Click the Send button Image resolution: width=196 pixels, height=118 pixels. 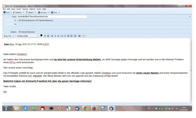[7, 12]
